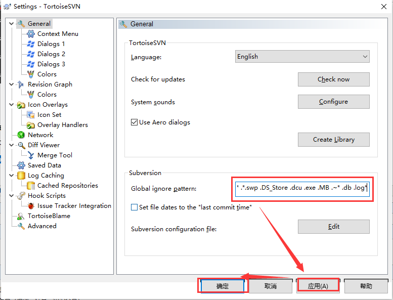Click the Hook Scripts icon
The width and height of the screenshot is (393, 300).
[21, 195]
